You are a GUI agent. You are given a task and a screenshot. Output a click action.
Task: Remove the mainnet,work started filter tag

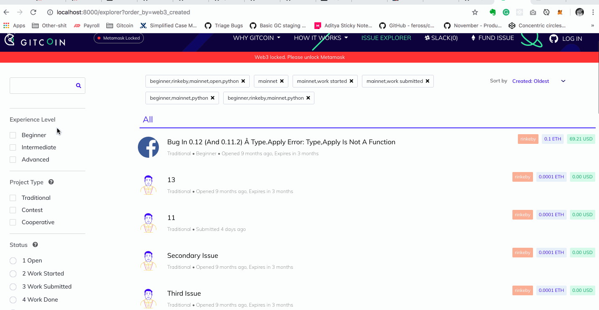[x=351, y=81]
